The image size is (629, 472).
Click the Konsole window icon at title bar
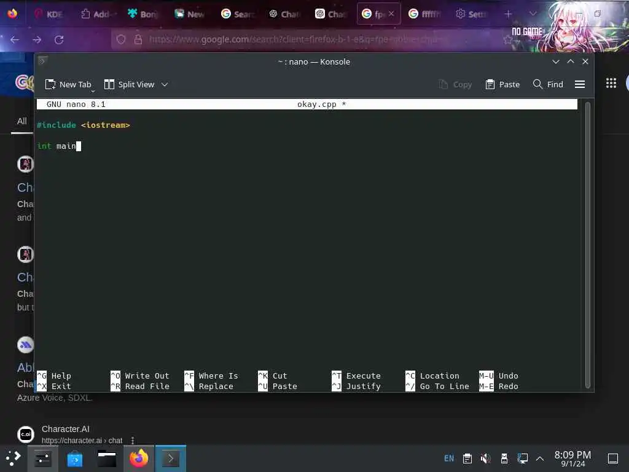tap(42, 61)
